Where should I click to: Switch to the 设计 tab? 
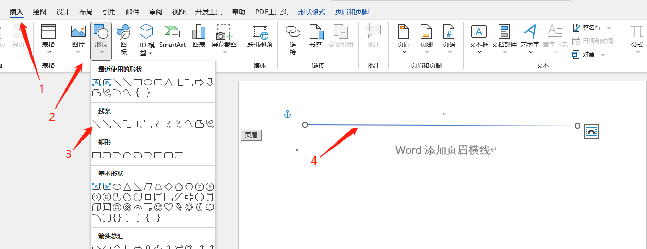(x=63, y=12)
